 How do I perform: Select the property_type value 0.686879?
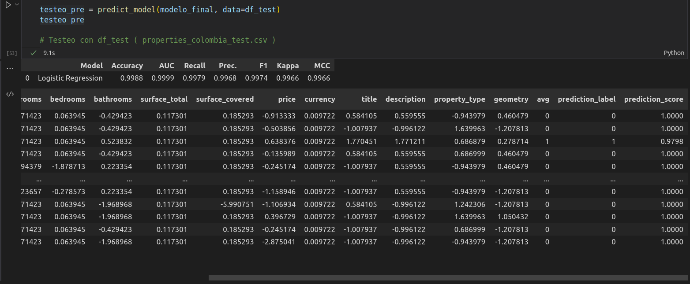[469, 141]
